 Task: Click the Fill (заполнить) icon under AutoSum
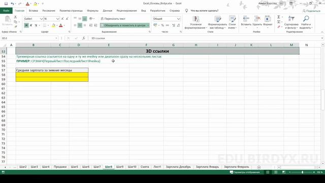coord(279,22)
